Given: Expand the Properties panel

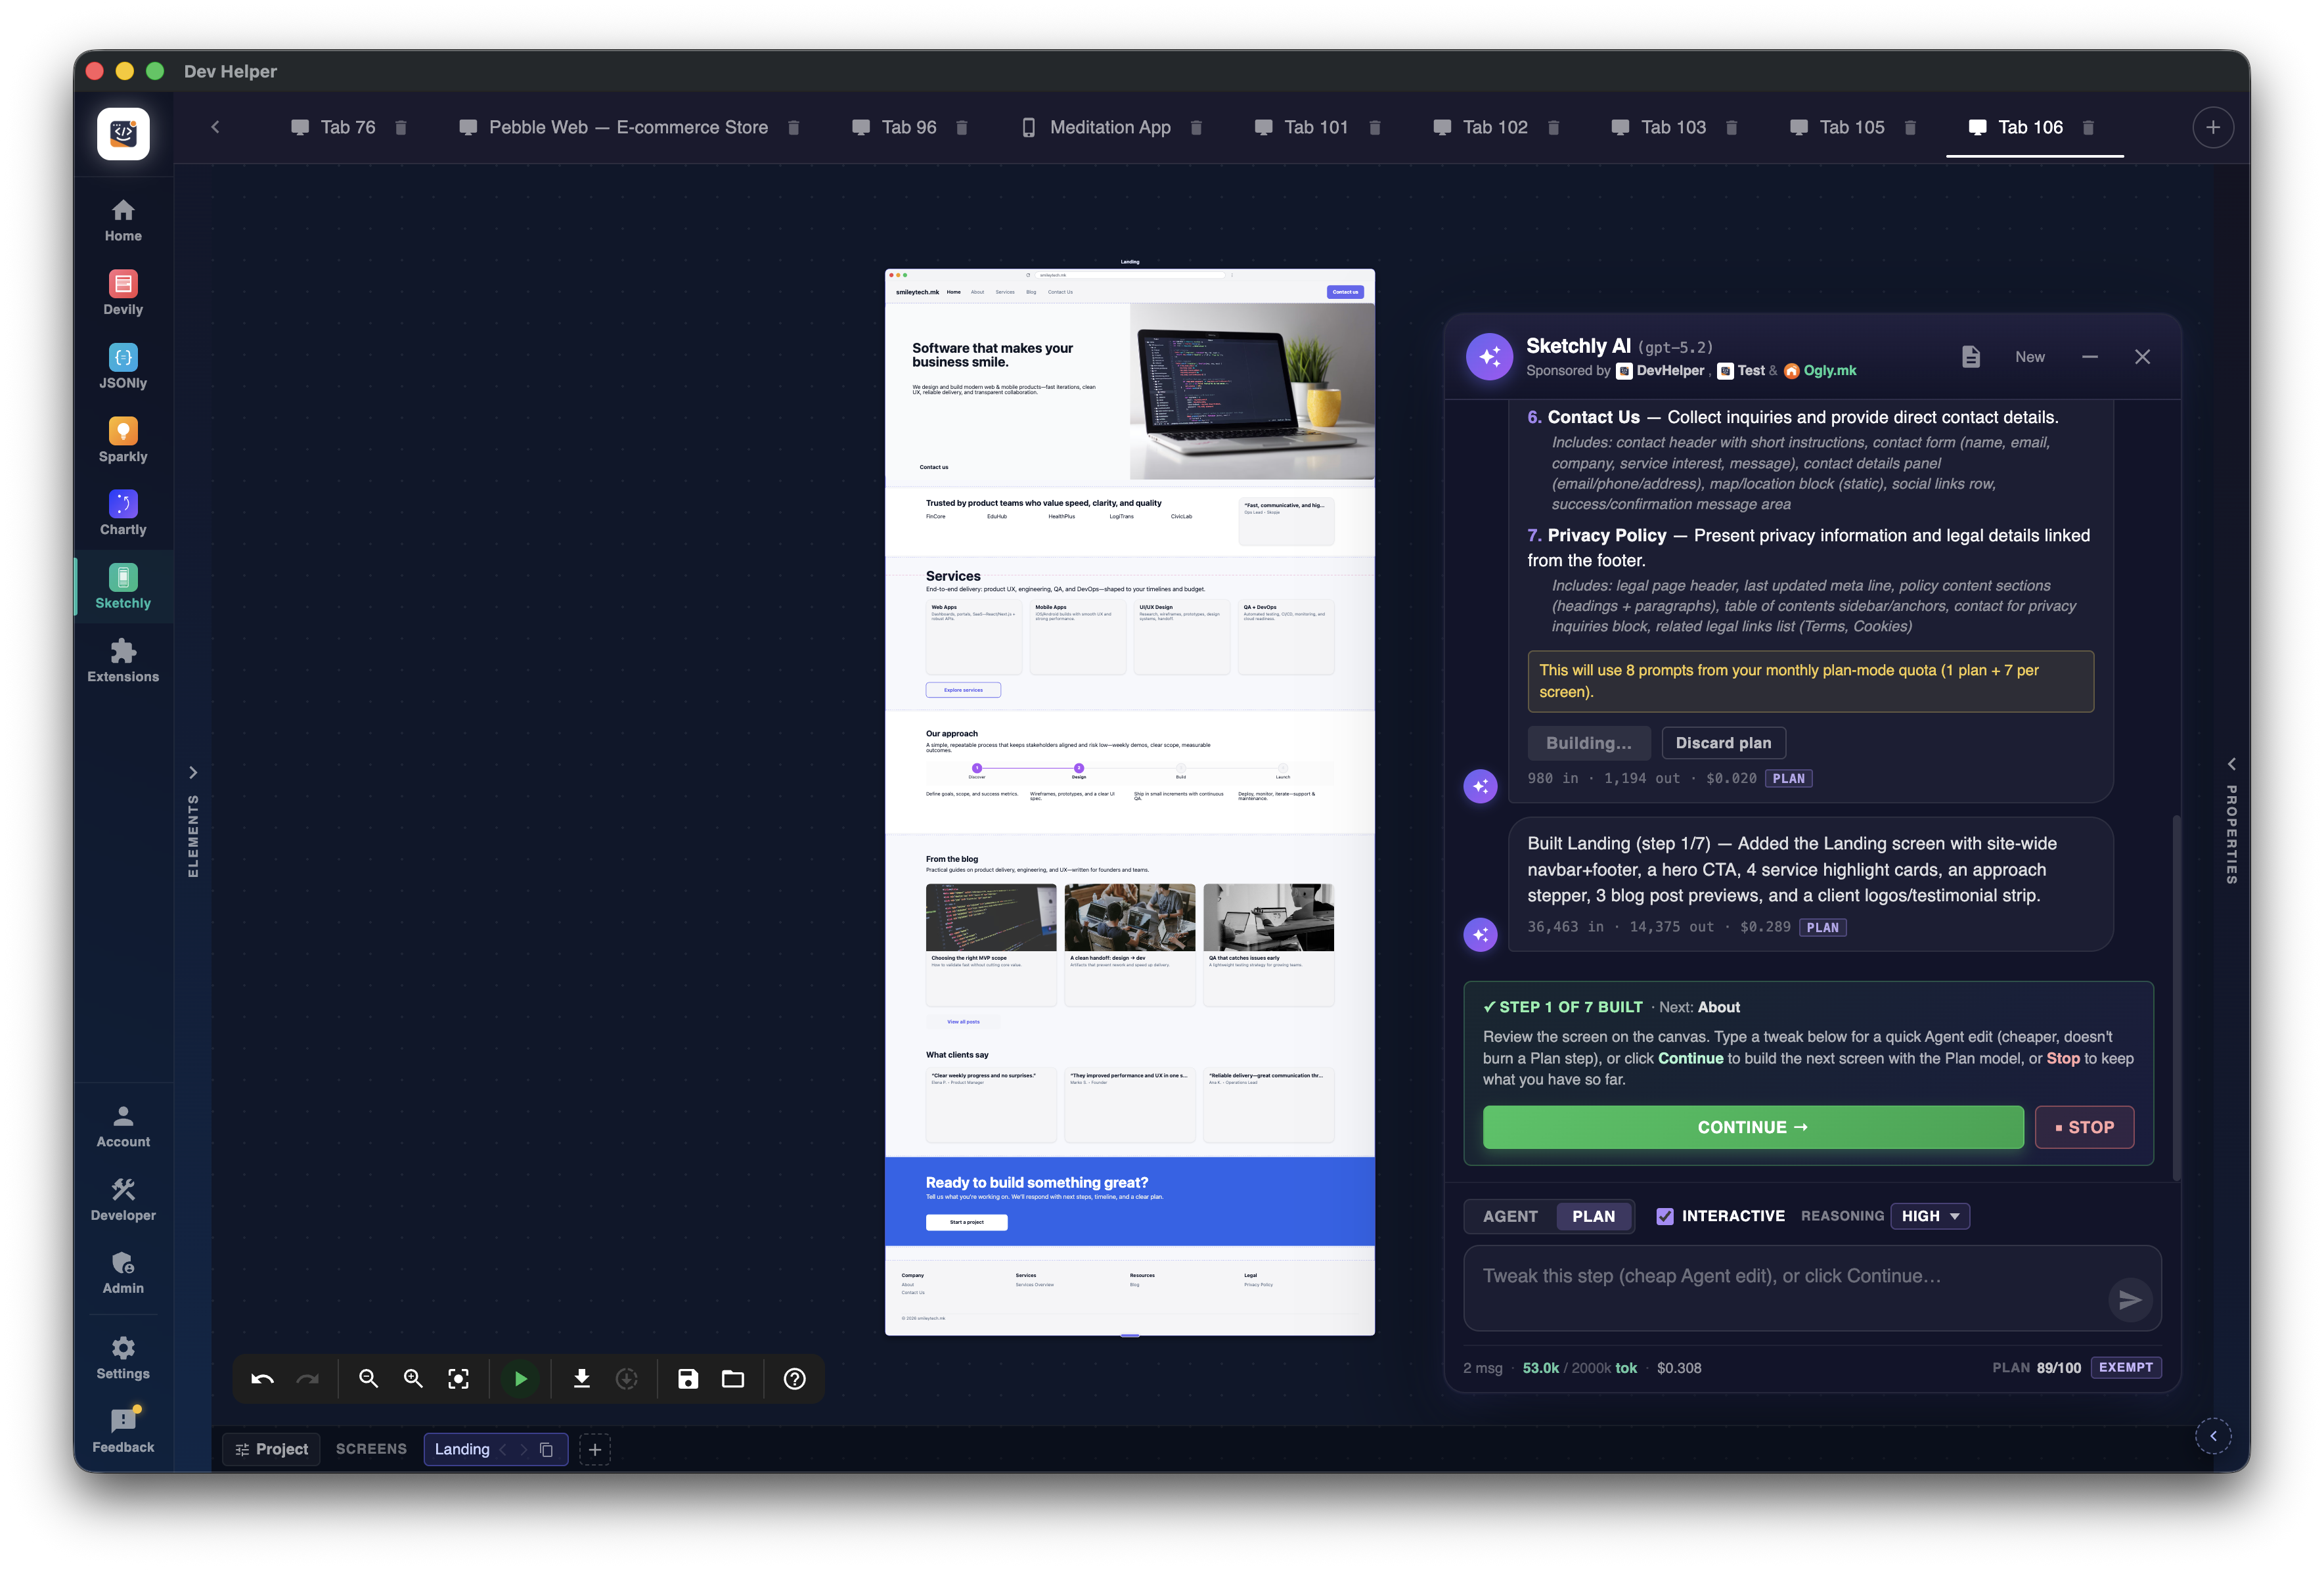Looking at the screenshot, I should 2231,764.
